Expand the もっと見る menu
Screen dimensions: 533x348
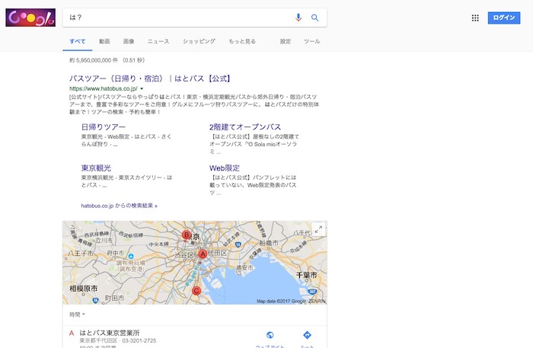coord(241,41)
